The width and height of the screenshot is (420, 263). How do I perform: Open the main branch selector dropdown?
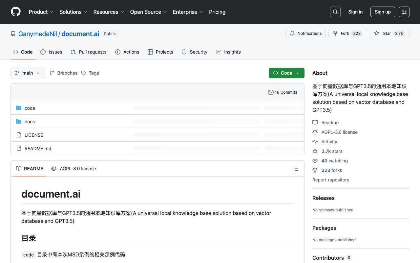(28, 73)
